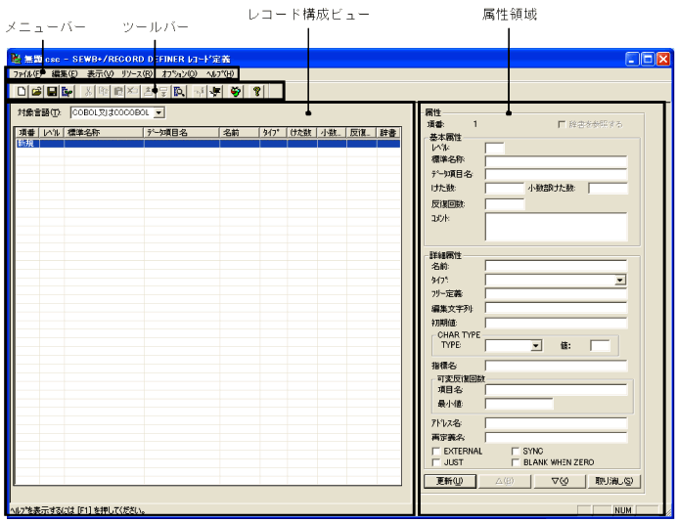This screenshot has width=677, height=522.
Task: Click the 標準名称 column header
Action: click(104, 132)
